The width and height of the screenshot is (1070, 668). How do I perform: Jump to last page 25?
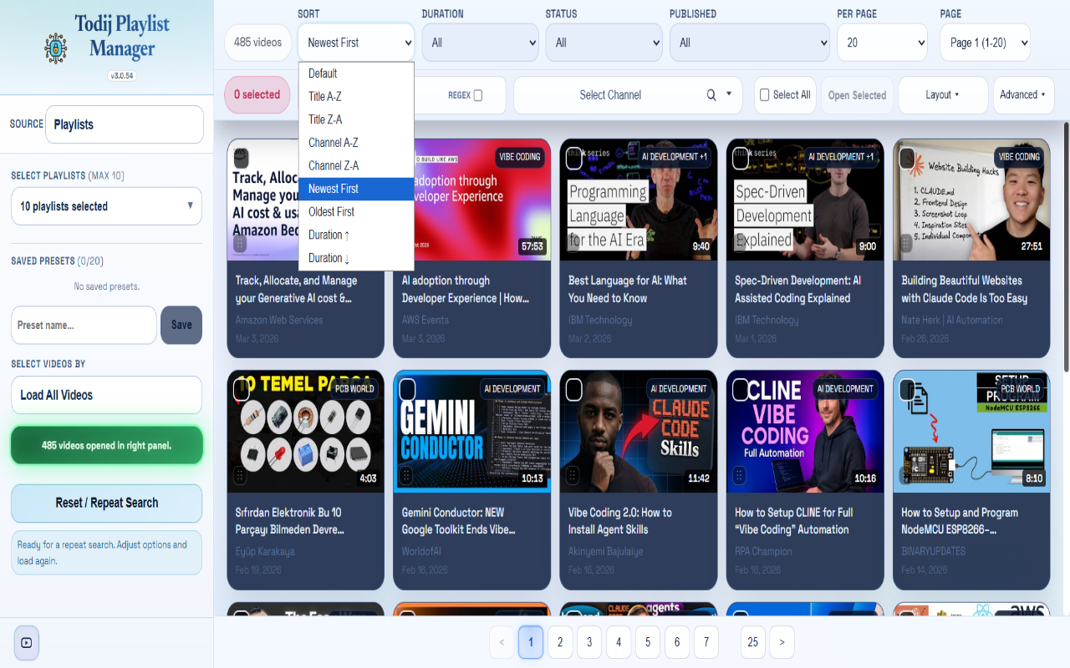(x=752, y=642)
